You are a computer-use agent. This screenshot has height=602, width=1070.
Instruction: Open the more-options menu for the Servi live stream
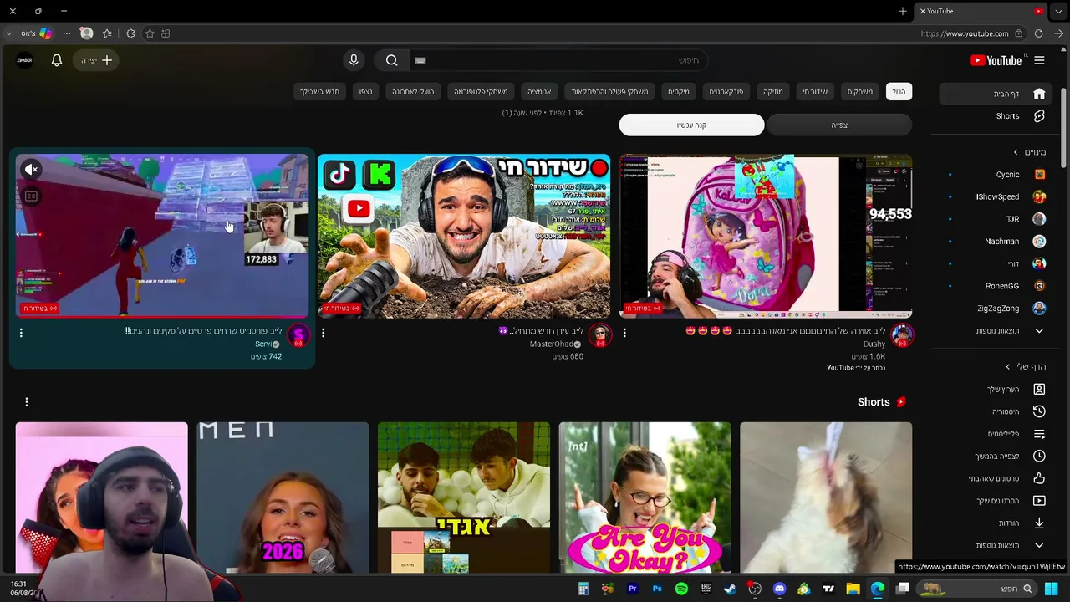21,333
